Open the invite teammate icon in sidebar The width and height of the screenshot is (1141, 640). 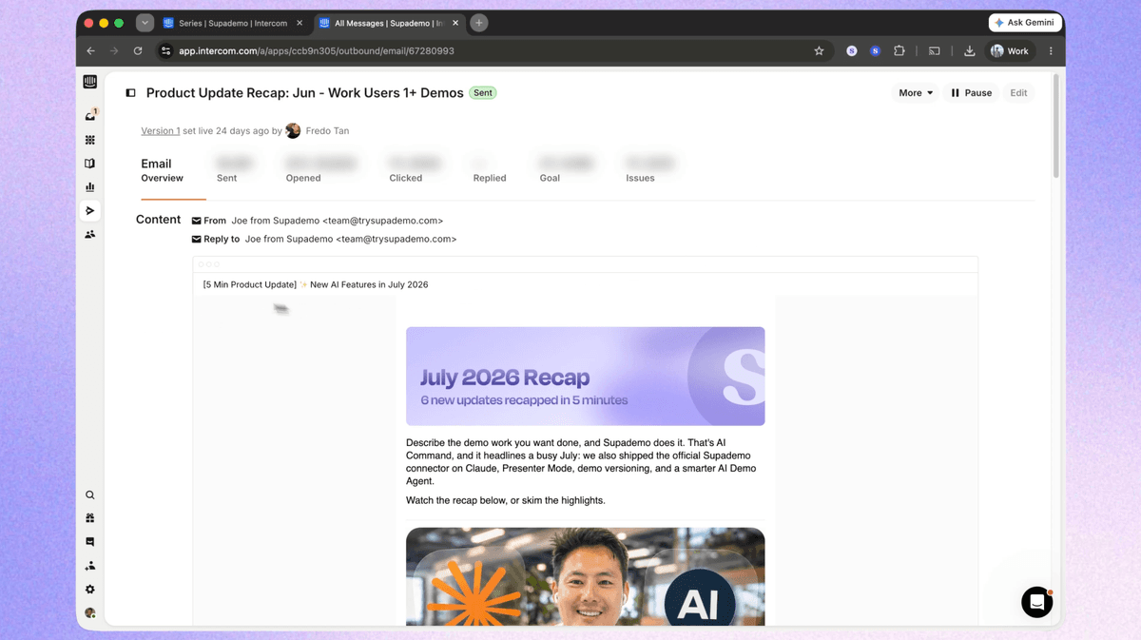tap(90, 566)
